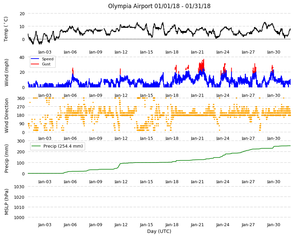The height and width of the screenshot is (237, 295).
Task: Click the Wind (mph) axis label
Action: tap(6, 72)
